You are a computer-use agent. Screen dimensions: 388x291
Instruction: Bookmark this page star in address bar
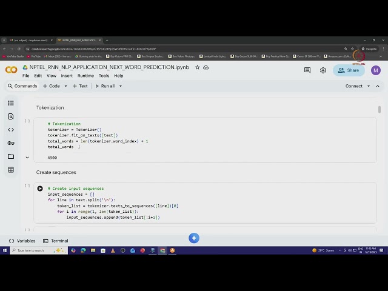(x=352, y=48)
